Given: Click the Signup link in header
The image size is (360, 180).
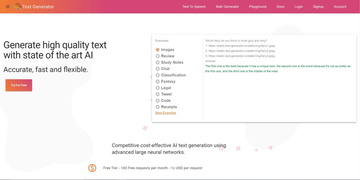Looking at the screenshot, I should [x=318, y=7].
